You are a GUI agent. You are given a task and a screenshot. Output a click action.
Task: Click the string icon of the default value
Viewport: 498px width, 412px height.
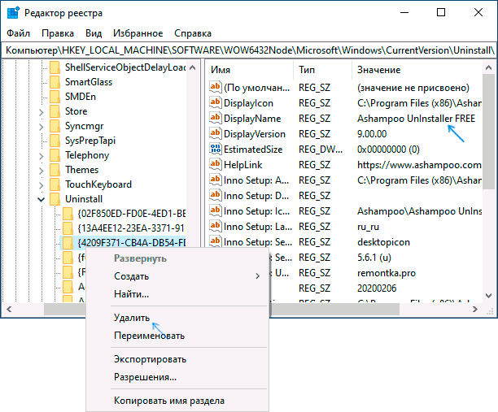coord(216,87)
